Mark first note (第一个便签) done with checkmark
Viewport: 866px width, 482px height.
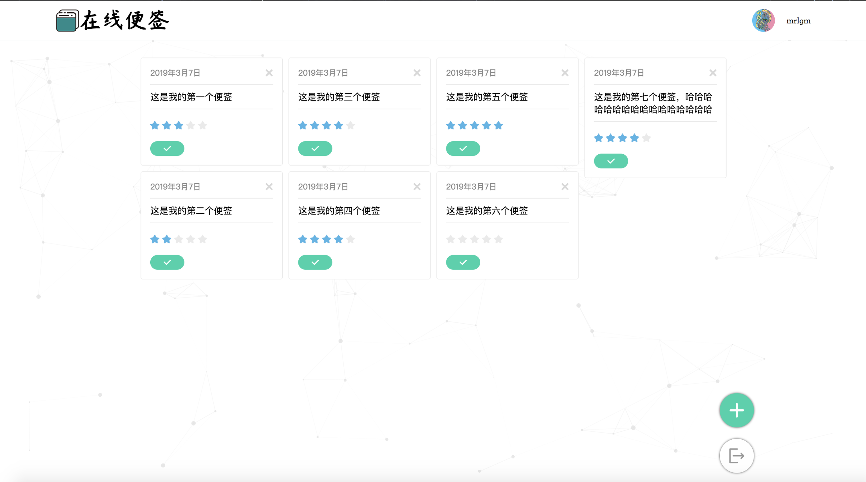(x=167, y=149)
